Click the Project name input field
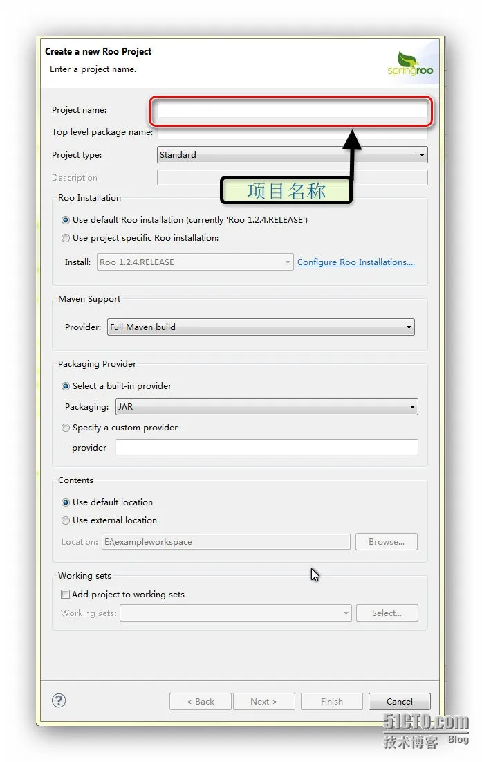The width and height of the screenshot is (482, 762). (x=292, y=110)
